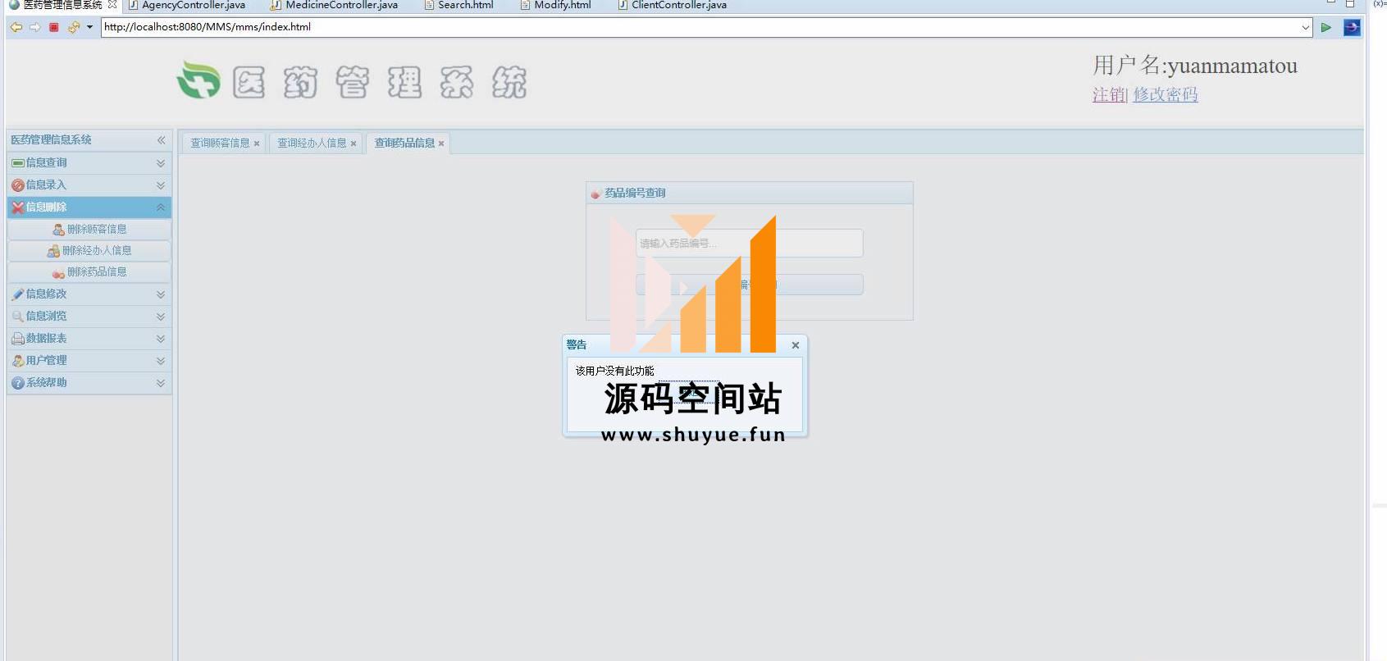The width and height of the screenshot is (1387, 661).
Task: Click the 系统帮助 question mark icon
Action: (17, 383)
